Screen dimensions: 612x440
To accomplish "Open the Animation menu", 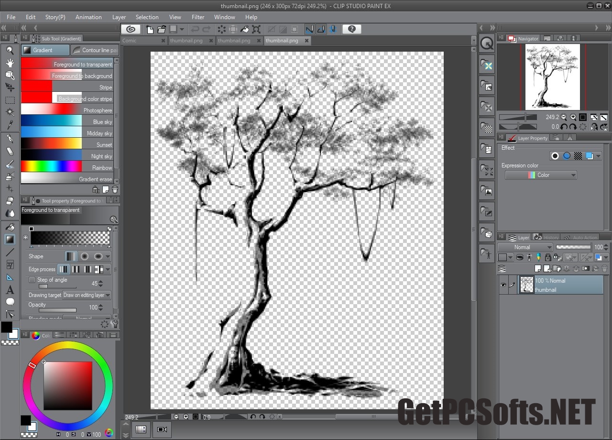I will click(x=88, y=17).
